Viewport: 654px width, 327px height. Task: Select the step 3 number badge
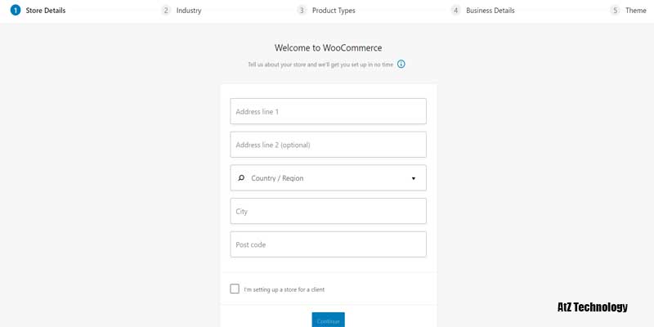[302, 11]
